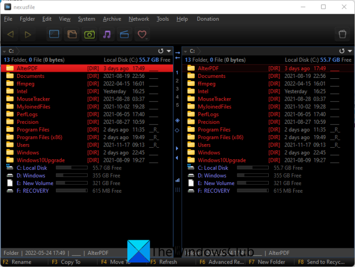
Task: Refresh the right panel with circular arrow
Action: 342,51
